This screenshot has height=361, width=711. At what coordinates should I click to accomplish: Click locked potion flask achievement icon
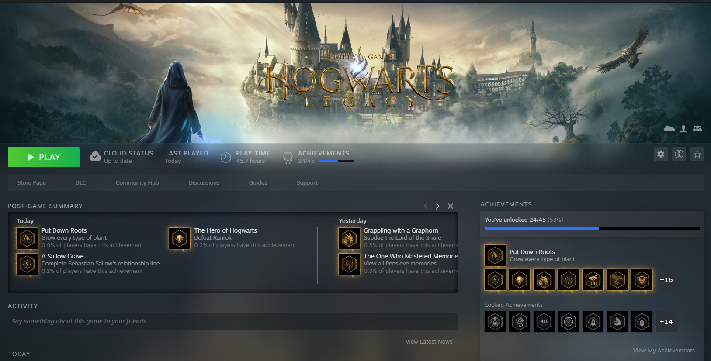click(x=495, y=322)
